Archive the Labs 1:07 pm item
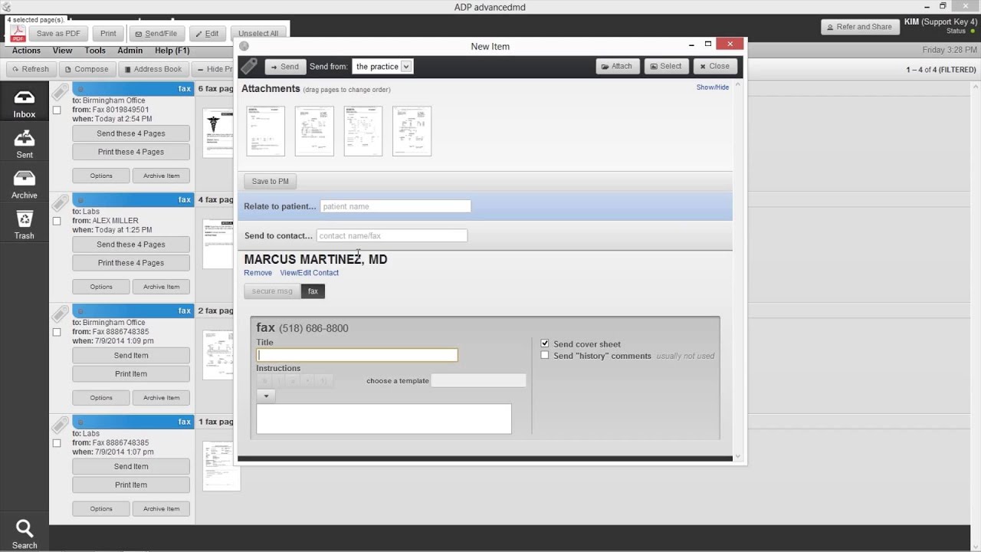Screen dimensions: 981x552 pyautogui.click(x=161, y=509)
